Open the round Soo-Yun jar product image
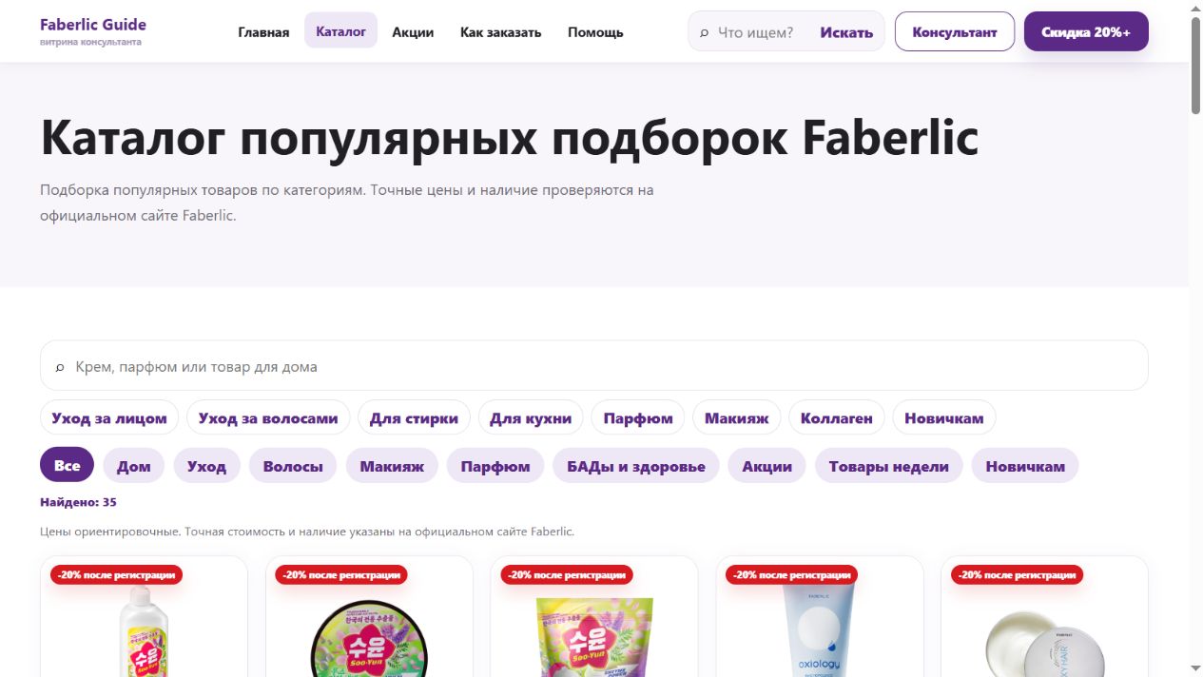Image resolution: width=1203 pixels, height=677 pixels. (370, 637)
